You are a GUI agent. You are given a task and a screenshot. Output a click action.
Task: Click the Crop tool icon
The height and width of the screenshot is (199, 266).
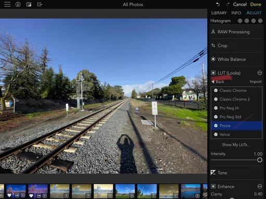tap(213, 46)
